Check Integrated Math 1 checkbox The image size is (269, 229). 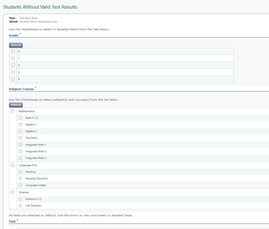[20, 144]
